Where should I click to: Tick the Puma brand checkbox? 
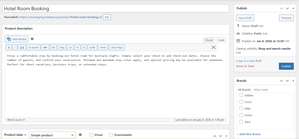[241, 115]
